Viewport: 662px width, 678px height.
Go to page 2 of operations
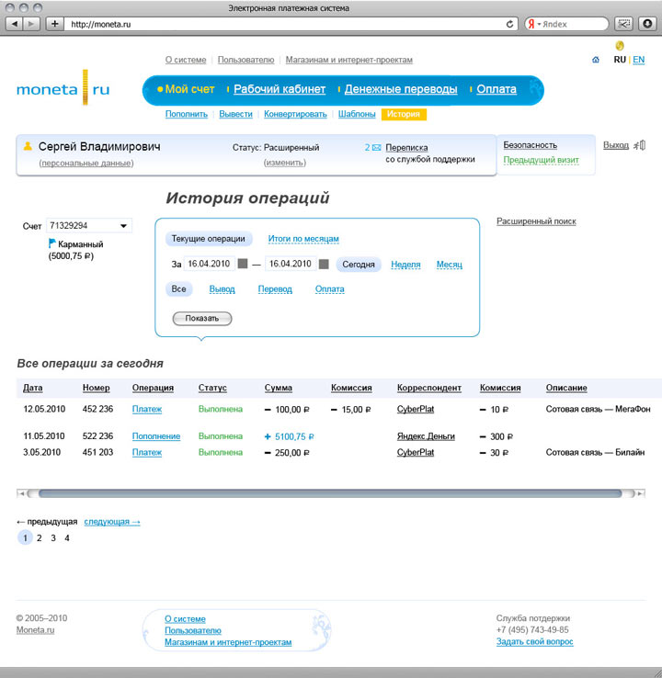[x=39, y=538]
